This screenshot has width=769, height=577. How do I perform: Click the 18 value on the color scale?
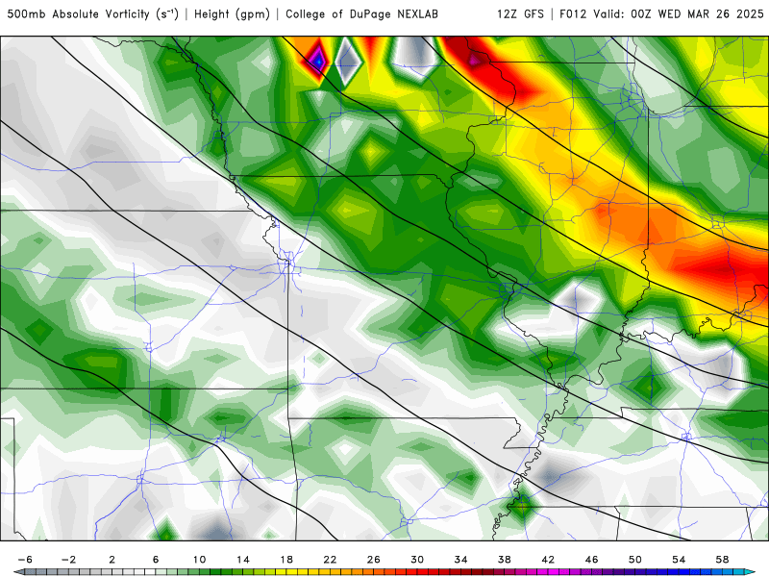(286, 560)
